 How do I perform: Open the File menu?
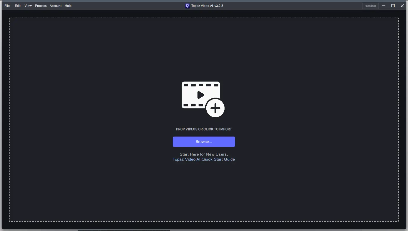7,6
